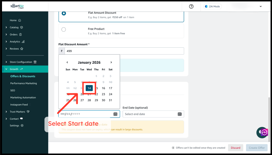
Task: Open the account dropdown arrow
Action: point(261,6)
